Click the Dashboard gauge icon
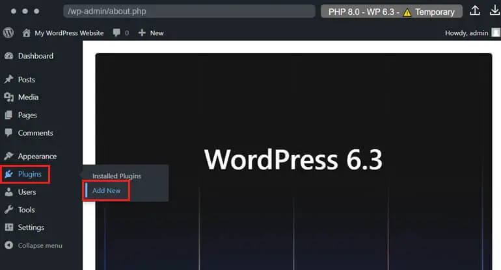 point(9,56)
